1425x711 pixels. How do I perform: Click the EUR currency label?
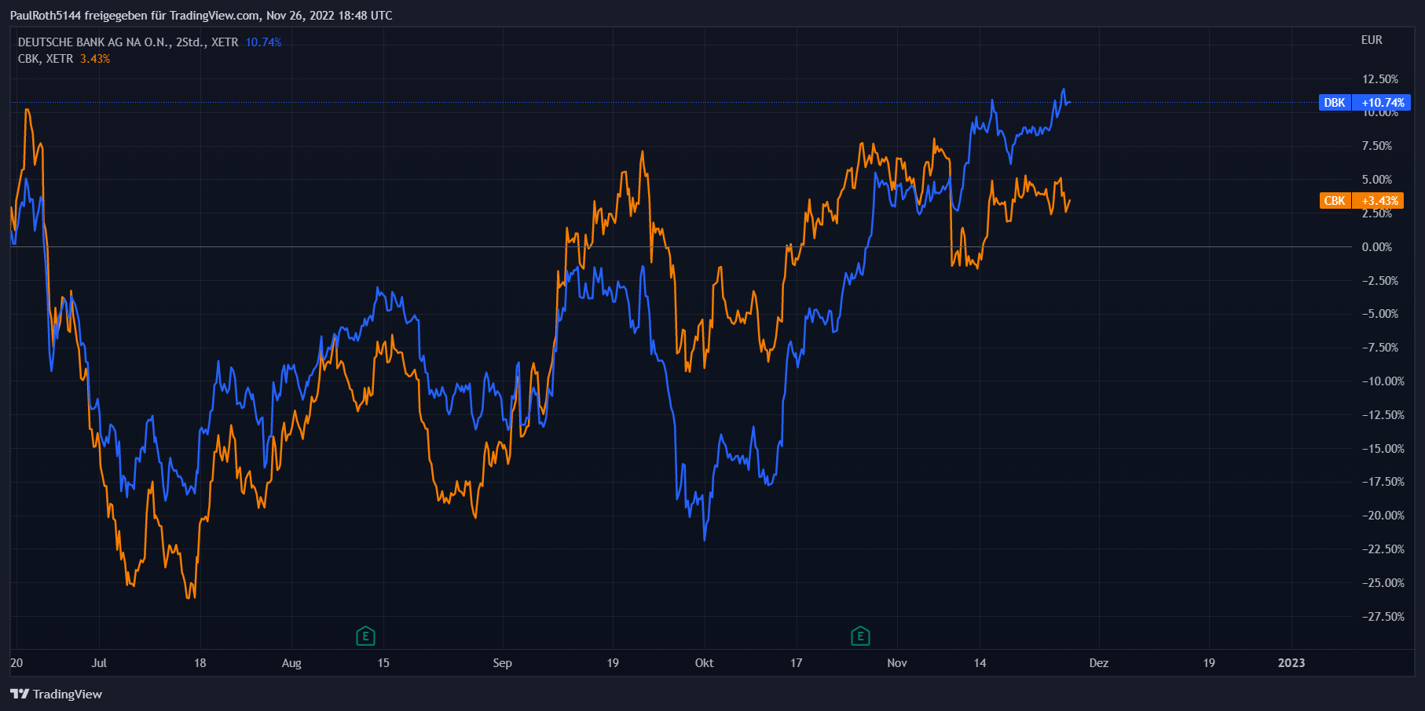[1372, 40]
